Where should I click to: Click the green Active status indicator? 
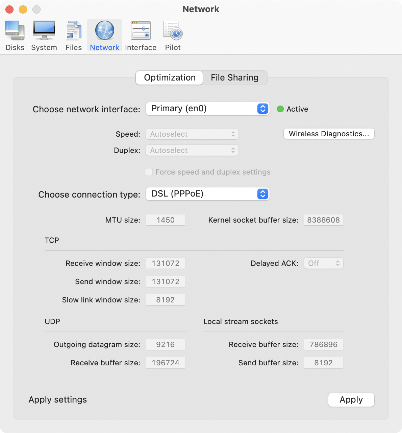tap(280, 109)
